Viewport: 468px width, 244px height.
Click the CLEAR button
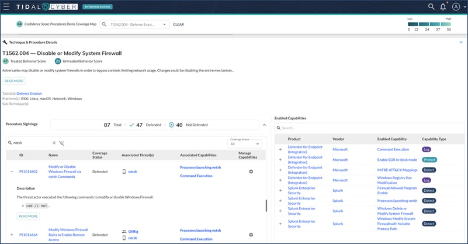[x=178, y=25]
